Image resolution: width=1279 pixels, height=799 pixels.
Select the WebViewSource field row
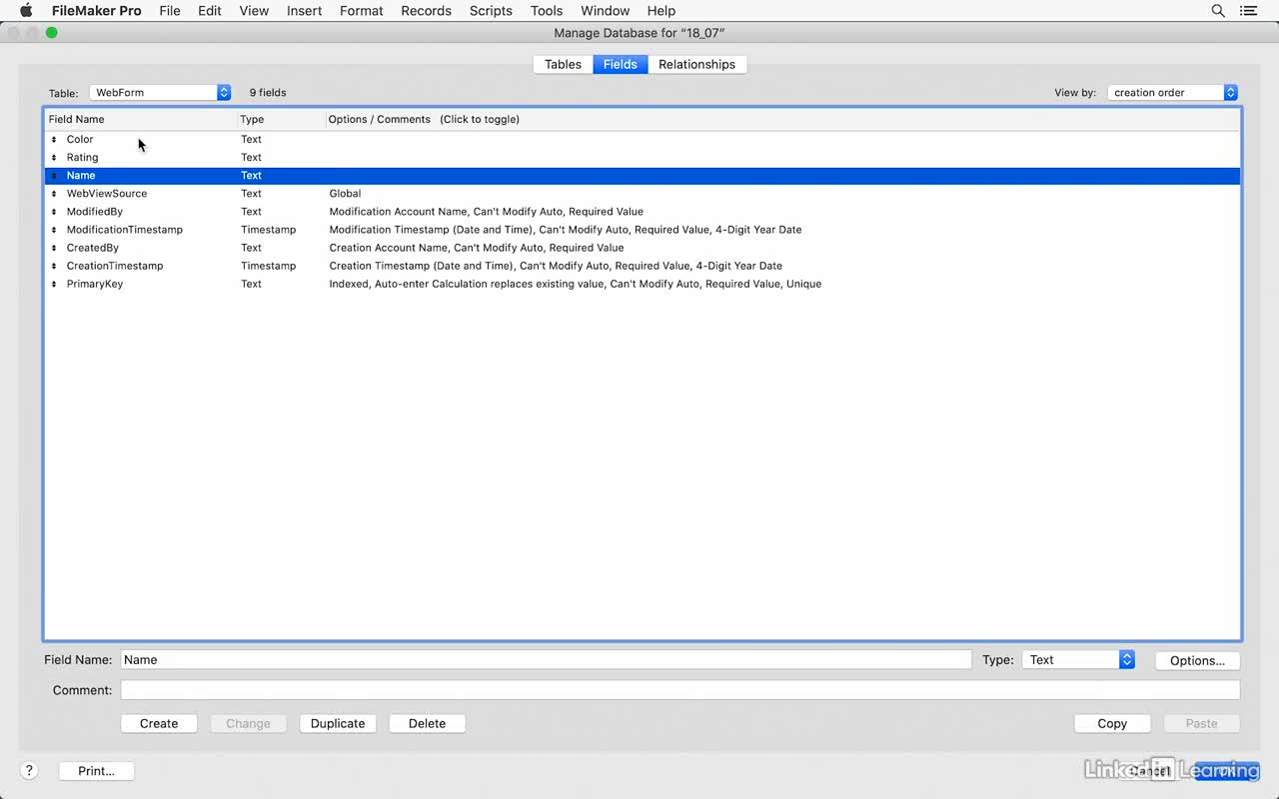(x=642, y=194)
